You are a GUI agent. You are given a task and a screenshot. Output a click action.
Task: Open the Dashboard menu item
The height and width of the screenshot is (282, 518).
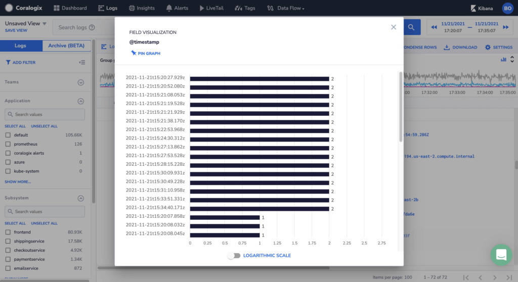tap(70, 8)
